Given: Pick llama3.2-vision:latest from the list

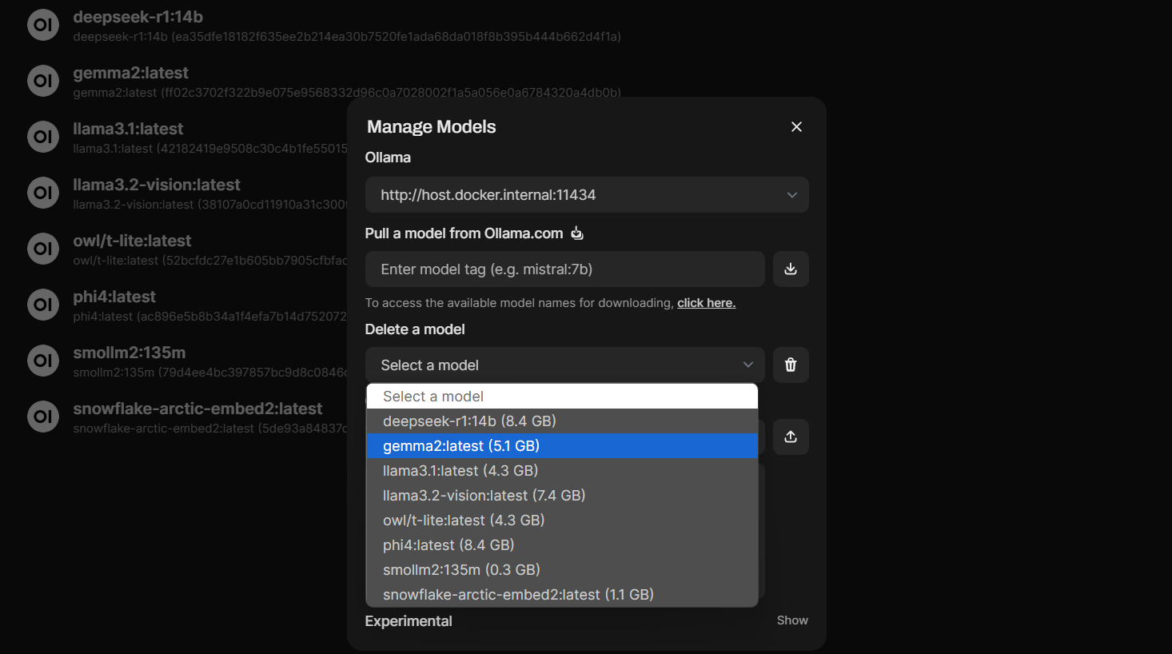Looking at the screenshot, I should [484, 496].
